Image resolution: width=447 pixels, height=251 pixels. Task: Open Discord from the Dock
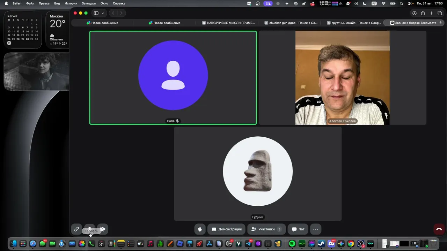tap(331, 244)
